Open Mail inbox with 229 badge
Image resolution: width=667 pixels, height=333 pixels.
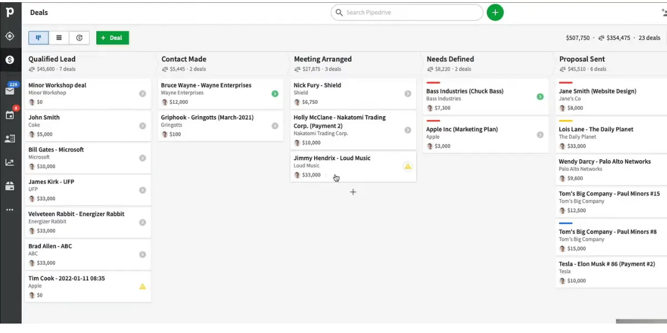click(10, 90)
